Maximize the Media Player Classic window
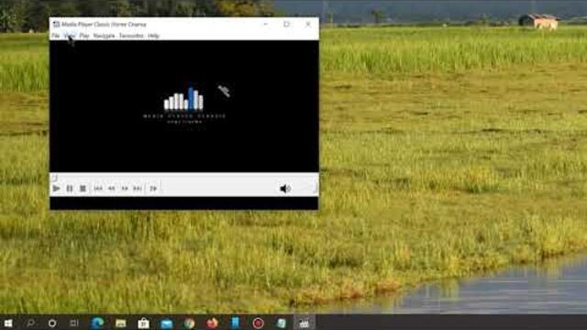The width and height of the screenshot is (587, 330). [x=286, y=25]
